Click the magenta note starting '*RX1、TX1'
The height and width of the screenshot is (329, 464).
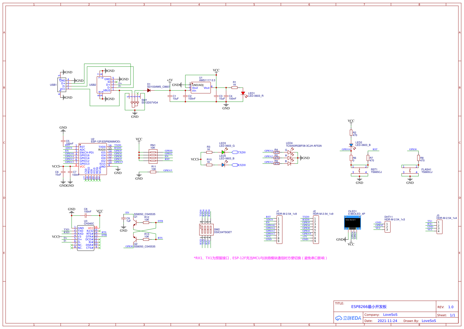tap(260, 258)
